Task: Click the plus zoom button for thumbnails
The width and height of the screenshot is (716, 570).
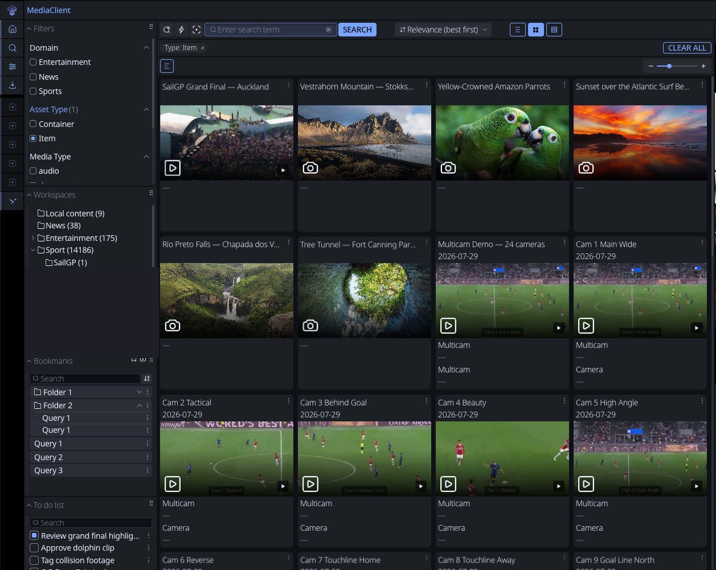Action: pos(703,66)
